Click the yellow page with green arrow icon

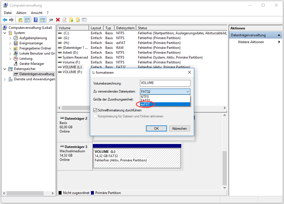click(71, 20)
